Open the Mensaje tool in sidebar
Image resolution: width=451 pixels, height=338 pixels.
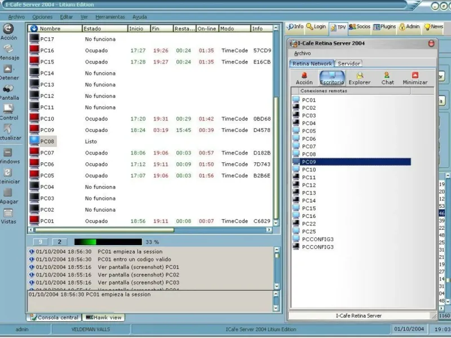[x=8, y=49]
